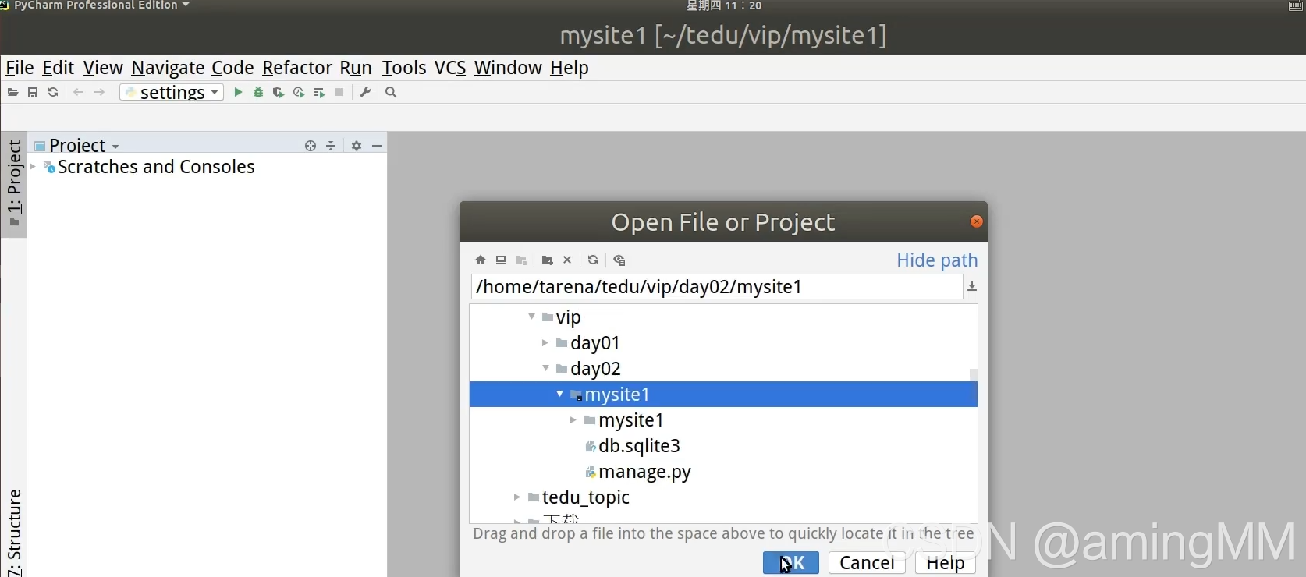Click the Profile run clock icon

point(299,92)
